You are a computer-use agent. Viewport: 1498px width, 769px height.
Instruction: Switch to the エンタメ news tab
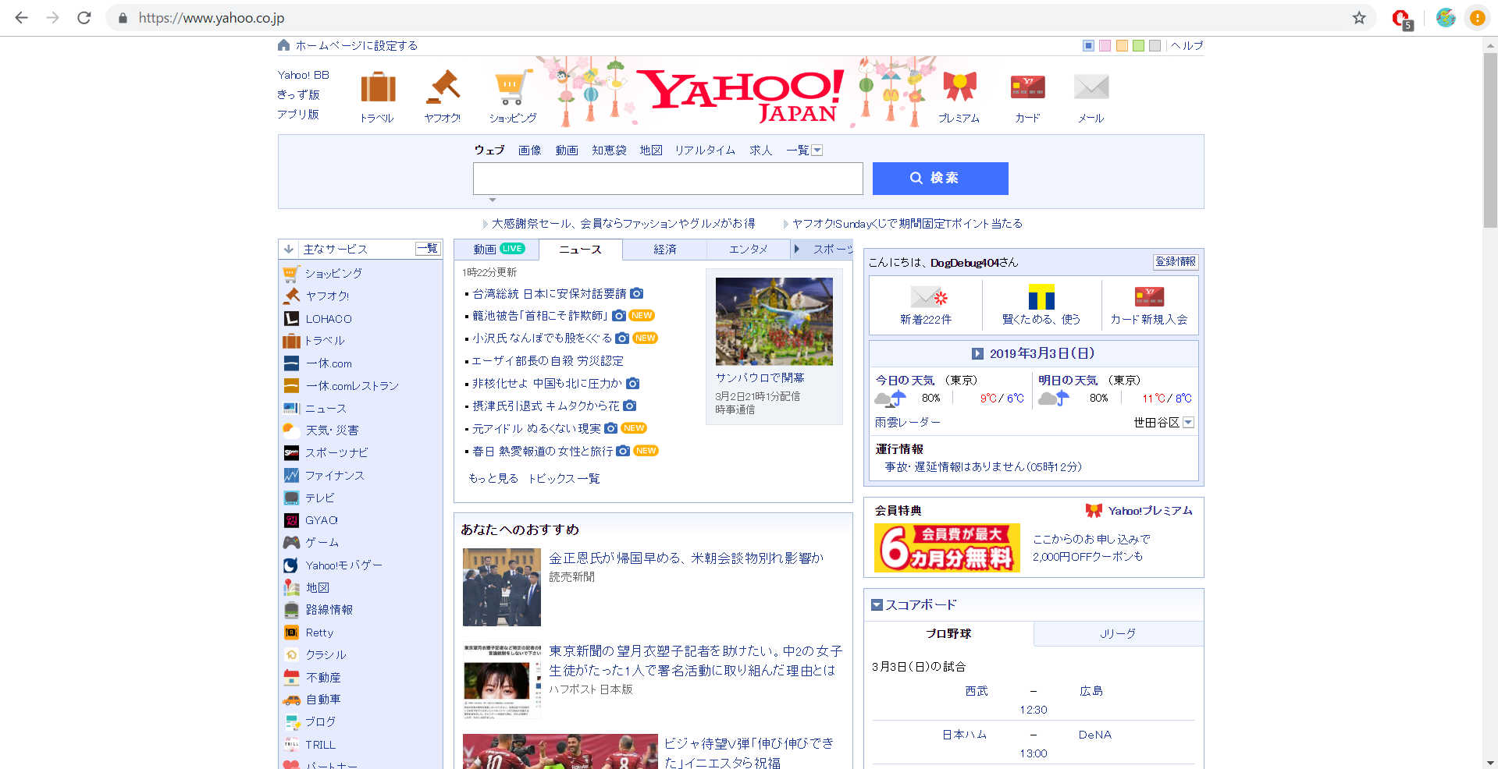click(749, 249)
